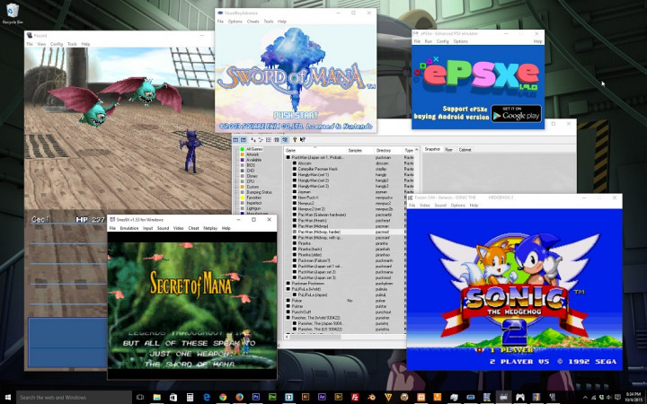Image resolution: width=647 pixels, height=404 pixels.
Task: Open Task View on the taskbar
Action: [x=140, y=398]
